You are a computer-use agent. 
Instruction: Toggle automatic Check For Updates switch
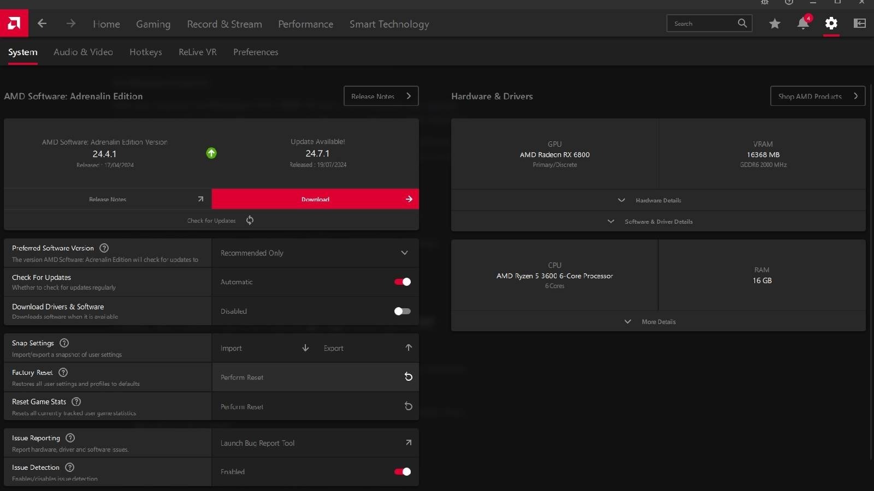point(403,282)
